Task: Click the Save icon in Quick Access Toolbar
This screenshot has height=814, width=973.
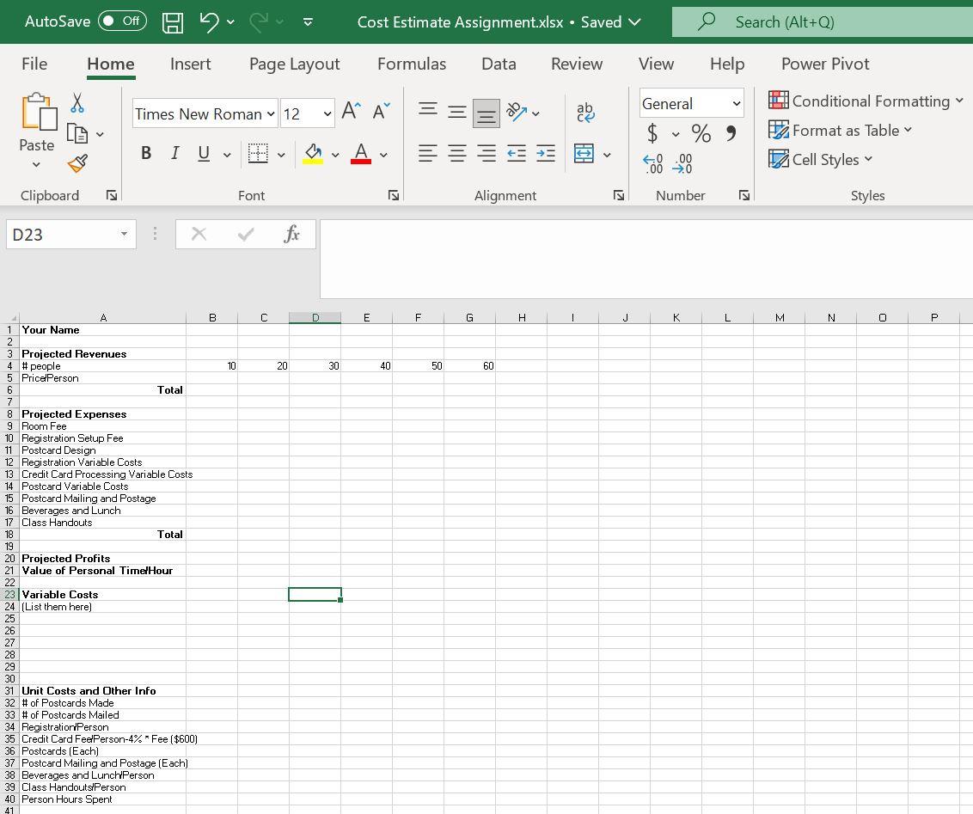Action: (x=172, y=21)
